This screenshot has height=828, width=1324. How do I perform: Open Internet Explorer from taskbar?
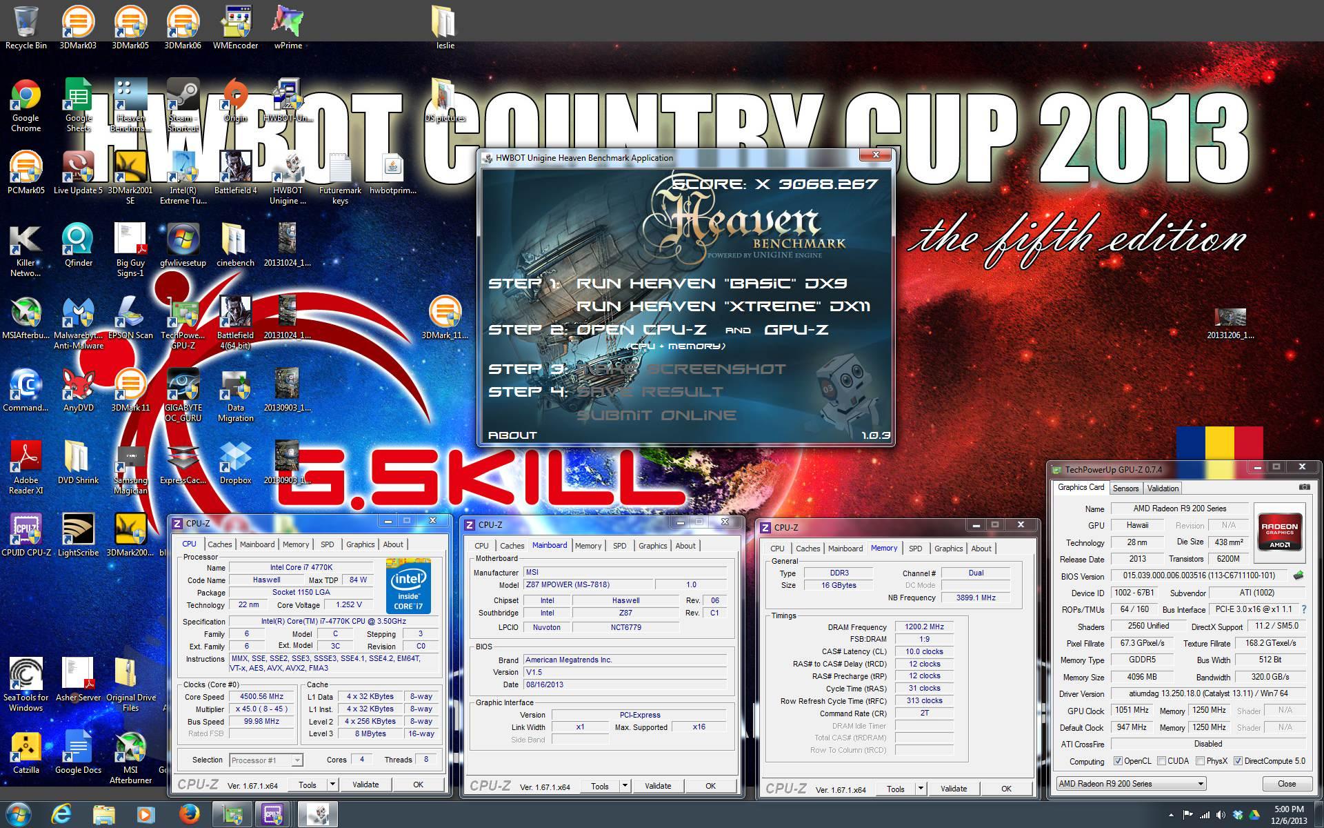tap(61, 814)
